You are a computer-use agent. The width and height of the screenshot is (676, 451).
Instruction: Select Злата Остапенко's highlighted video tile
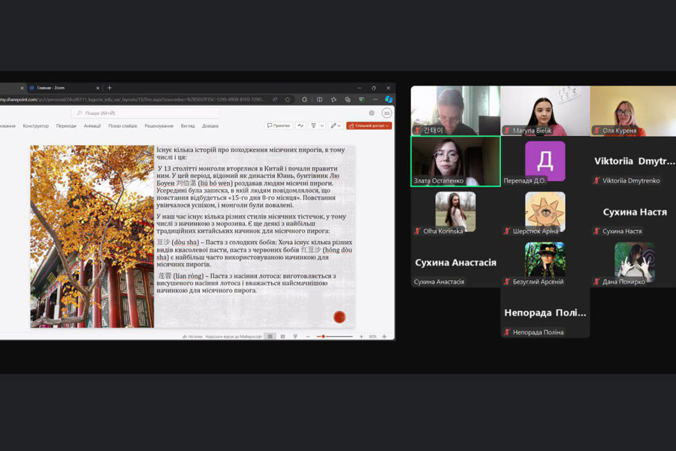tap(456, 162)
